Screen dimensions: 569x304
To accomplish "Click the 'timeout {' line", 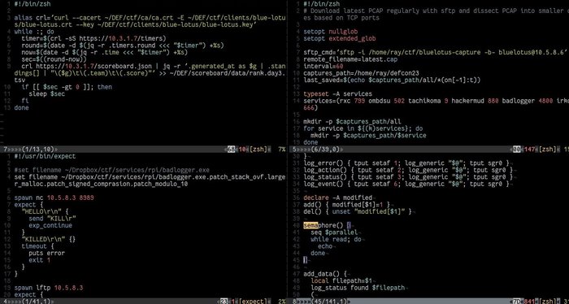I will pyautogui.click(x=37, y=246).
